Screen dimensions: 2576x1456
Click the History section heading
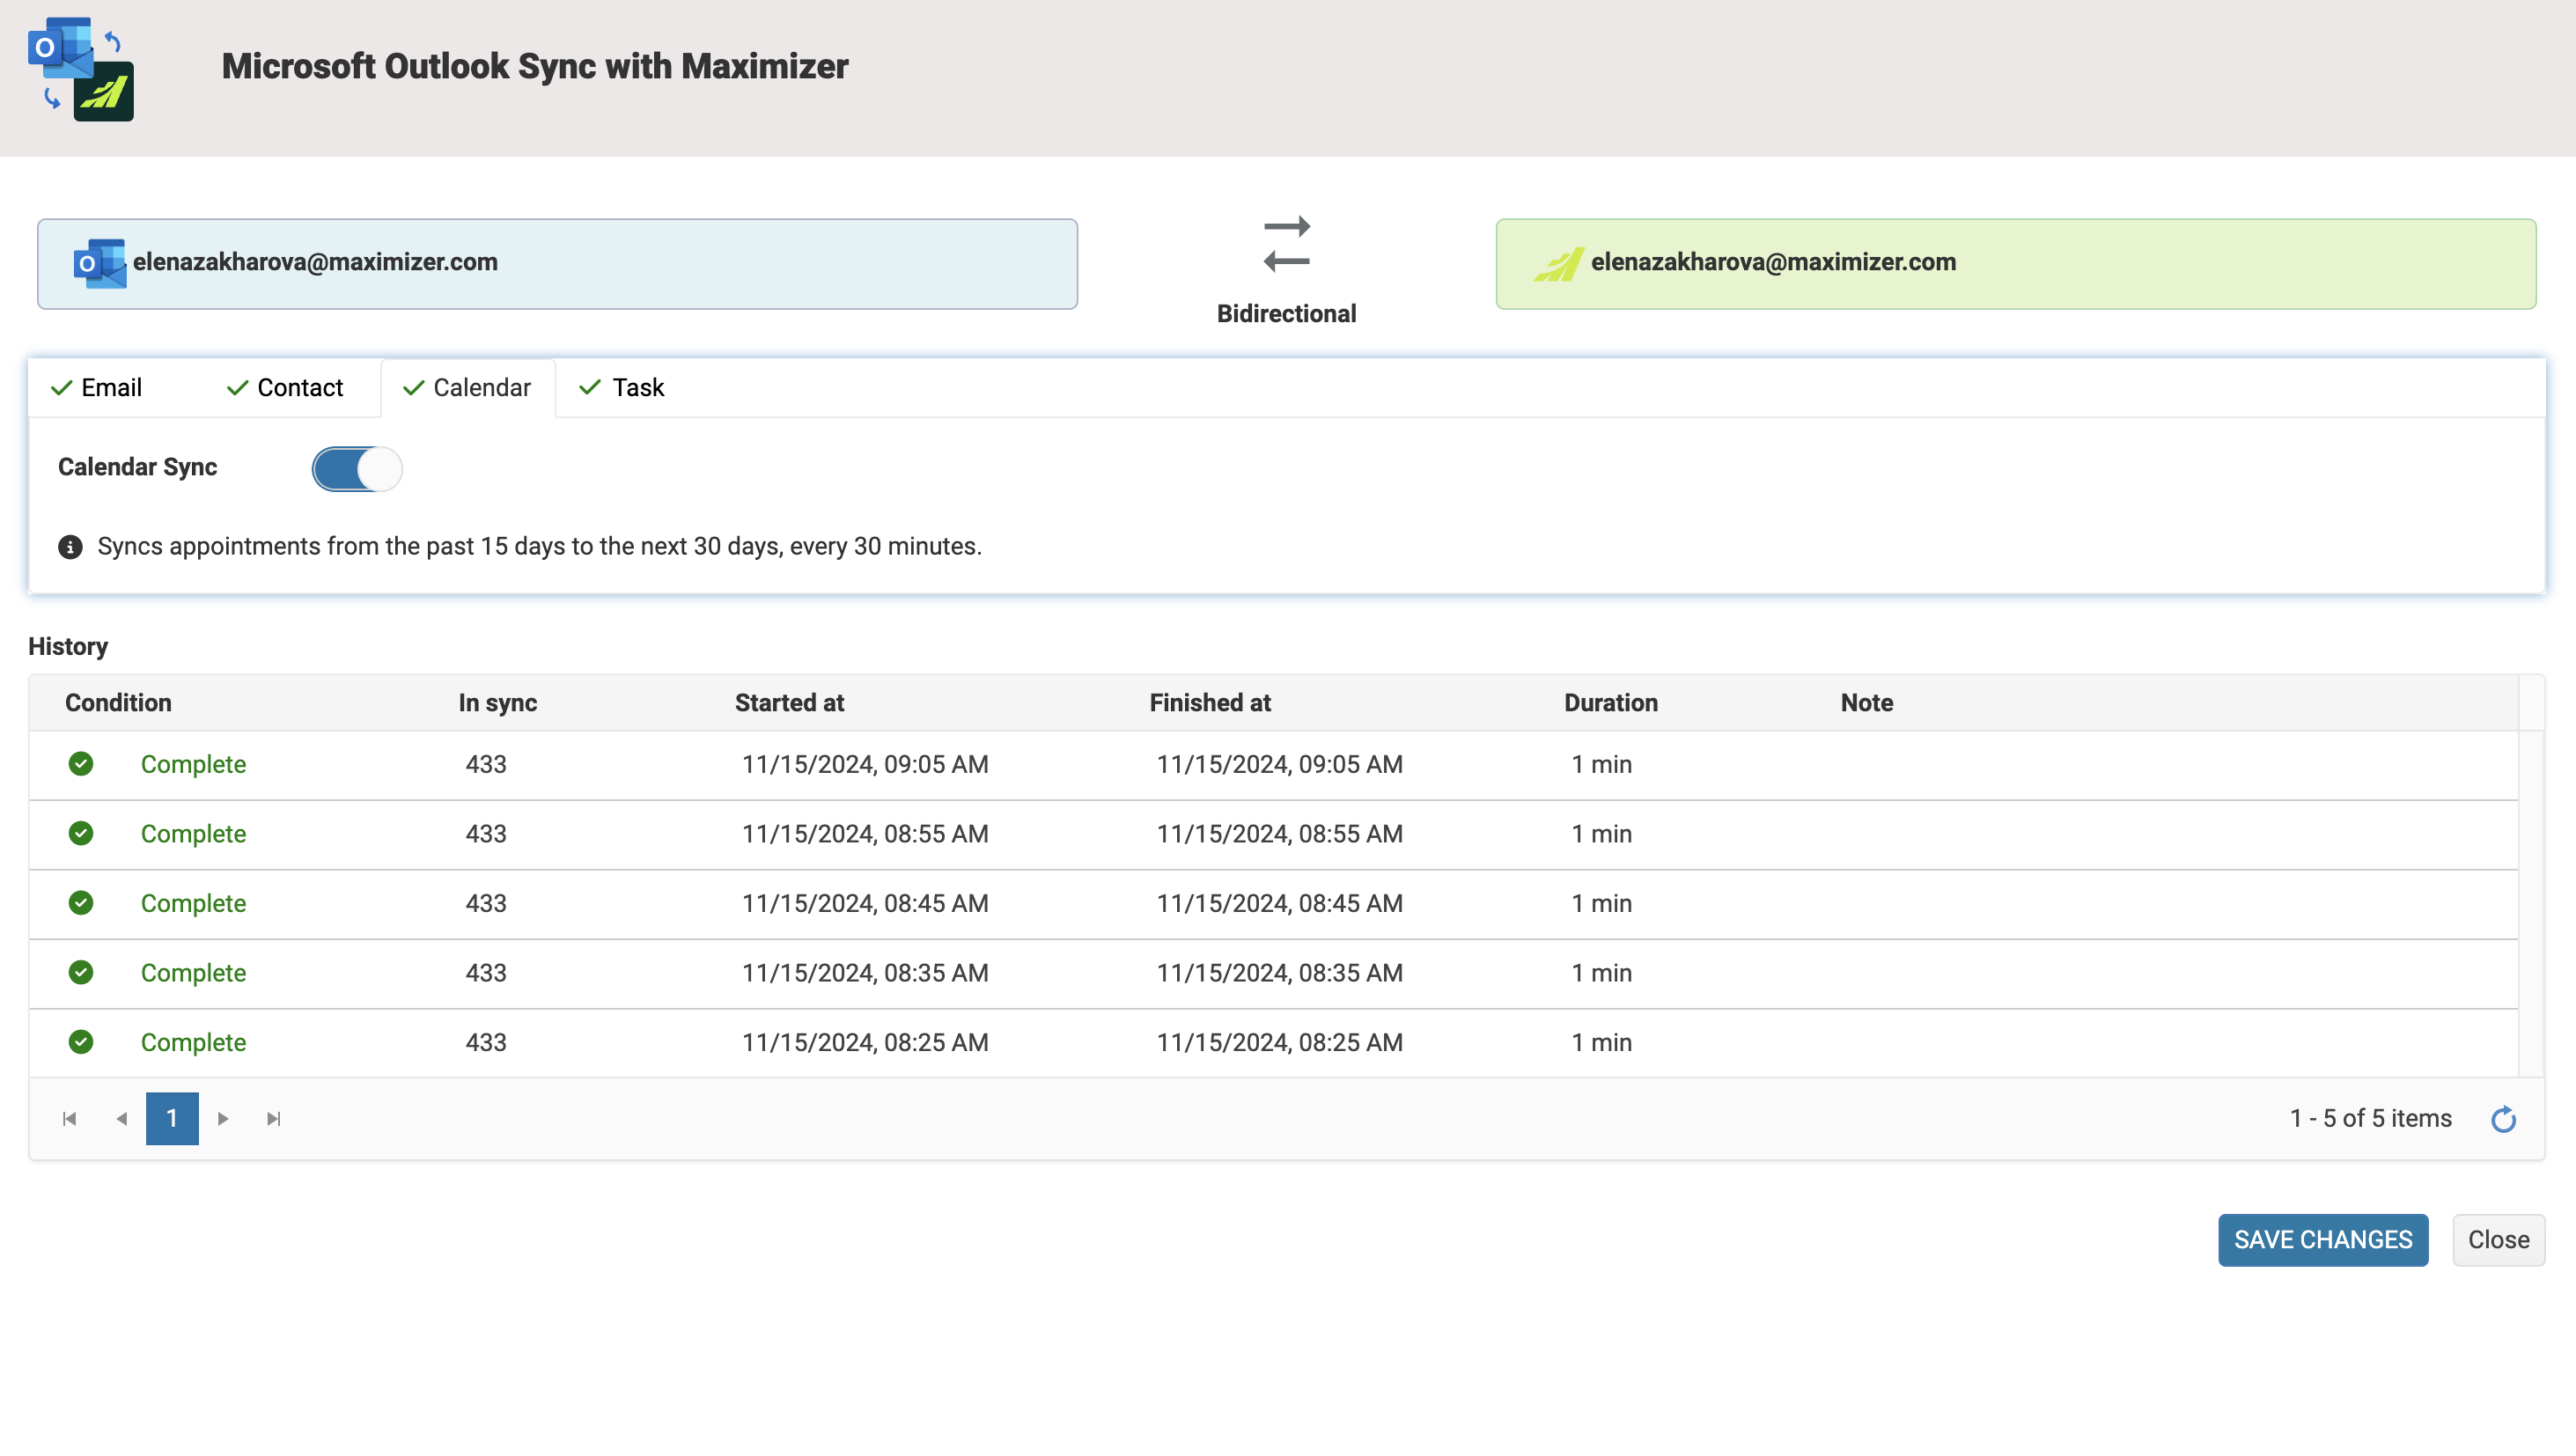point(68,647)
